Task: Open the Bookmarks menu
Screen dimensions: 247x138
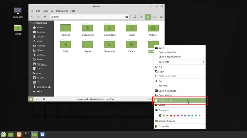Action: (x=62, y=11)
